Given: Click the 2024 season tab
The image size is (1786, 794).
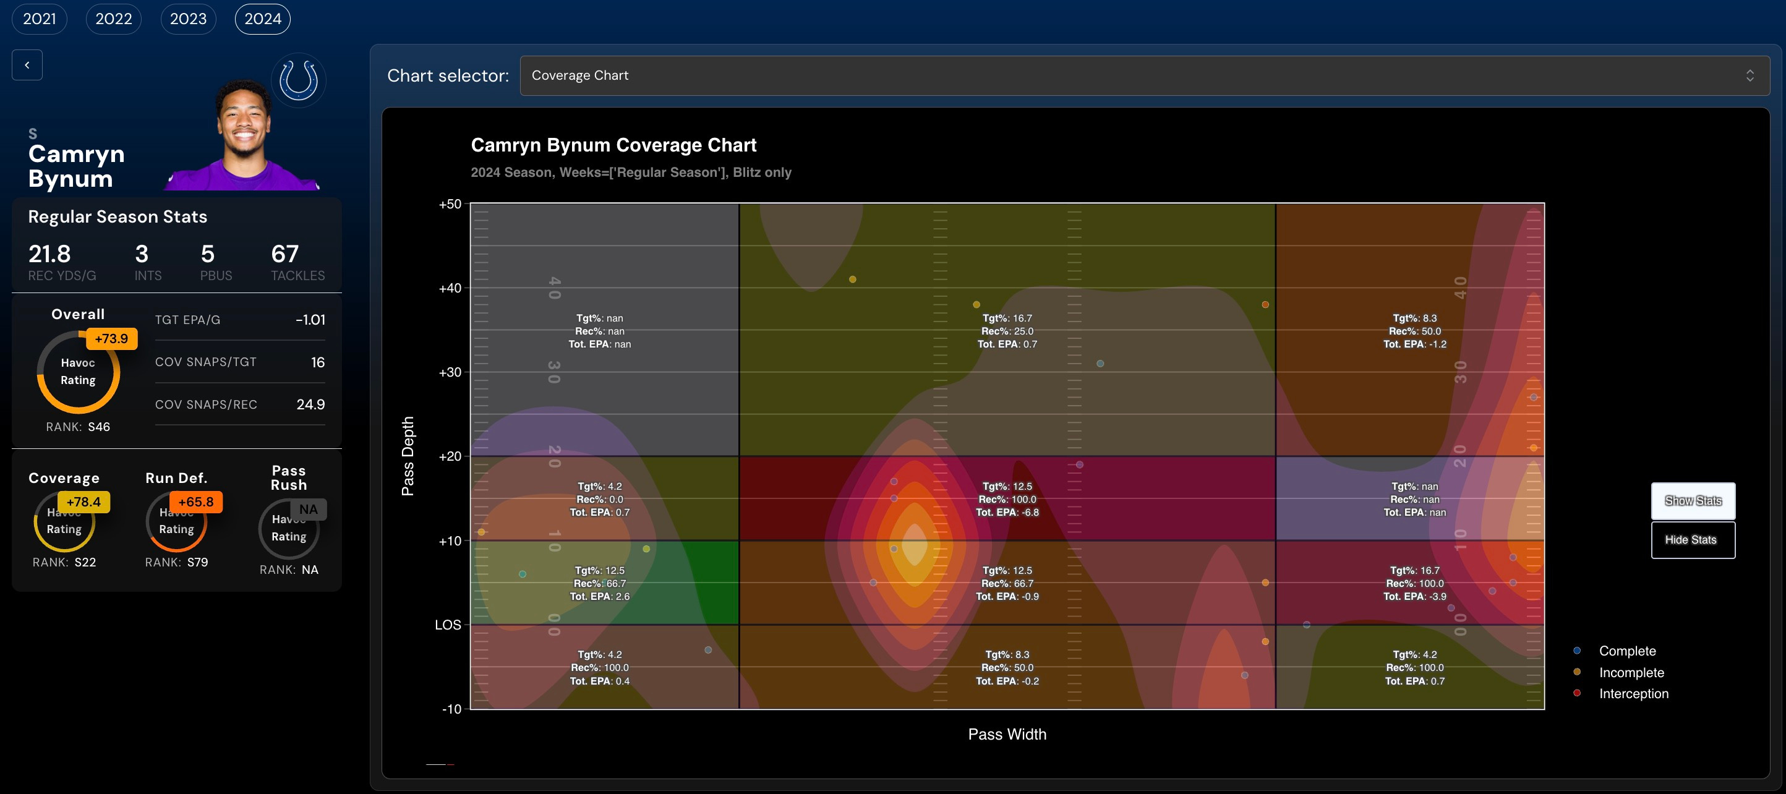Looking at the screenshot, I should tap(263, 19).
